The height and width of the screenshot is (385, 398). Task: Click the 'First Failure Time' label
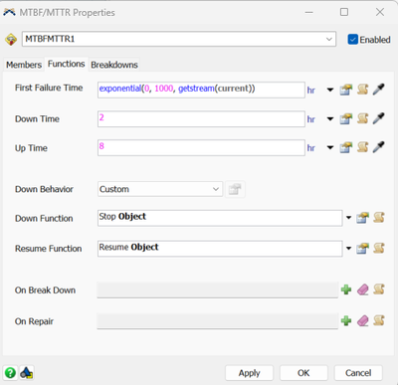49,88
